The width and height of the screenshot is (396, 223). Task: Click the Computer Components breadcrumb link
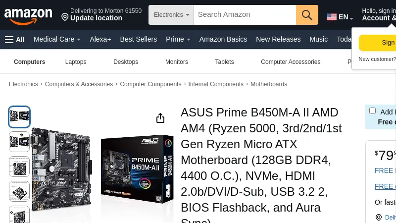(x=150, y=84)
